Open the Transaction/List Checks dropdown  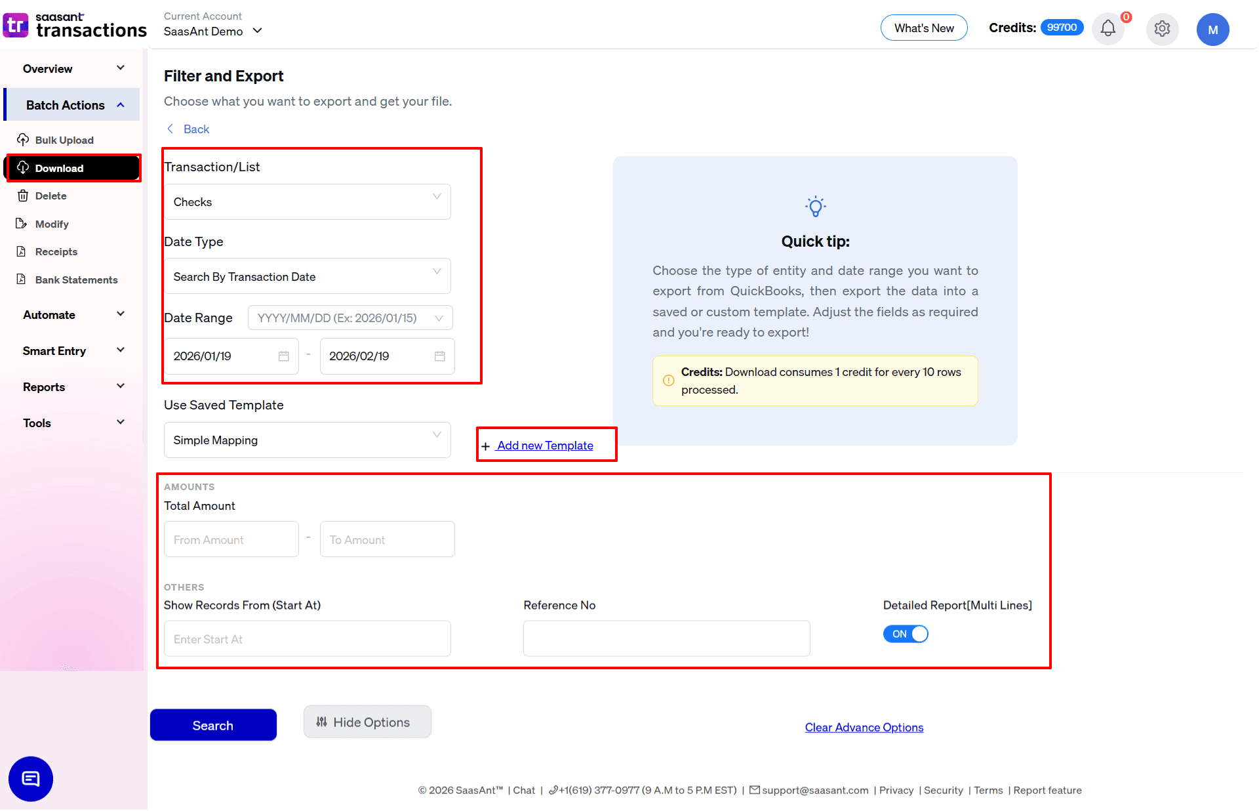307,202
